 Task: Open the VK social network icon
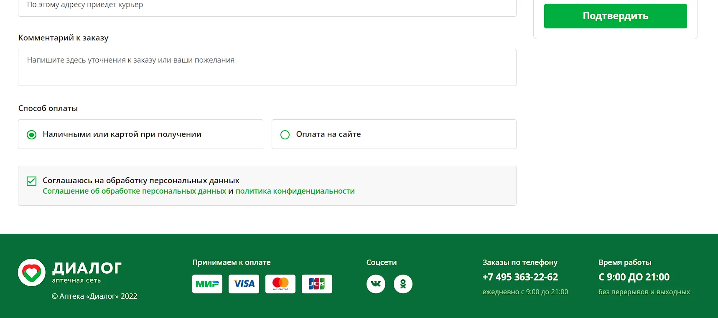[376, 284]
